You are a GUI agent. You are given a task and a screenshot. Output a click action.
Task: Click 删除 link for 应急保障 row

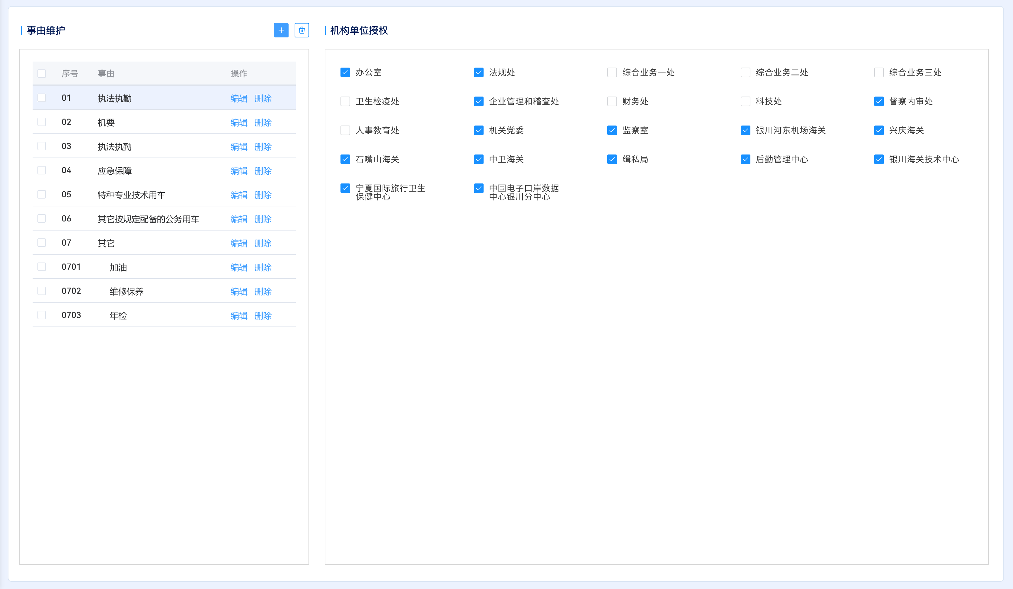tap(263, 171)
